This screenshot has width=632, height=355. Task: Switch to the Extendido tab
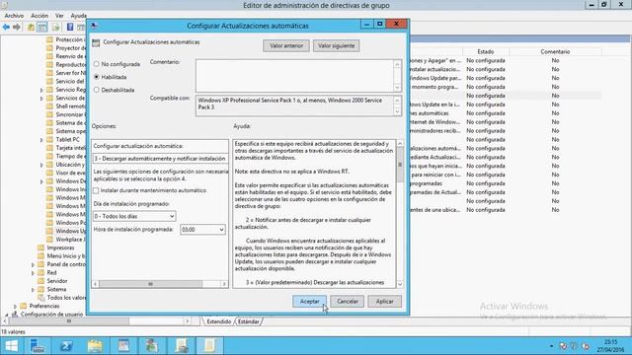tap(219, 321)
